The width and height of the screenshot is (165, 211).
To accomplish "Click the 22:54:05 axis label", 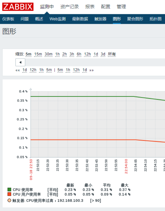I will [x=136, y=165].
